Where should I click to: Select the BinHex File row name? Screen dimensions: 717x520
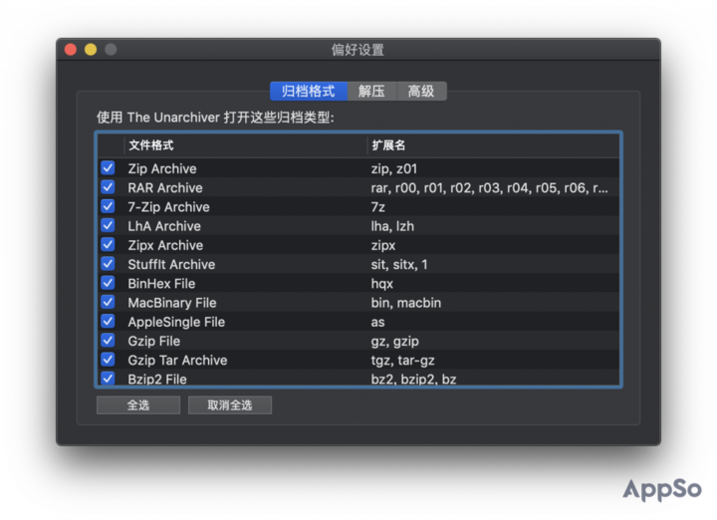(161, 284)
